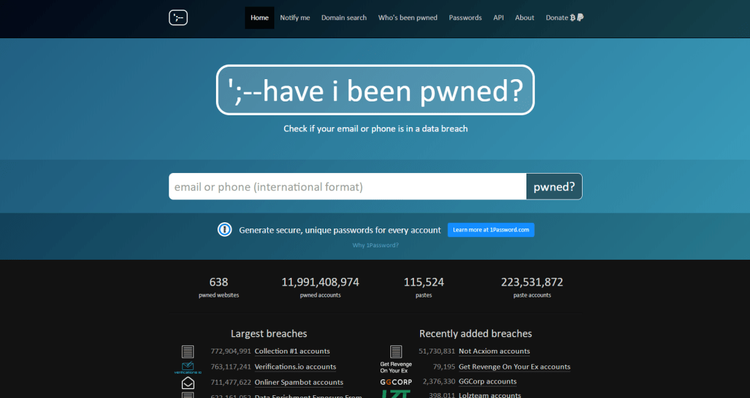Click the 2,376,330 count text
This screenshot has width=750, height=398.
point(439,382)
